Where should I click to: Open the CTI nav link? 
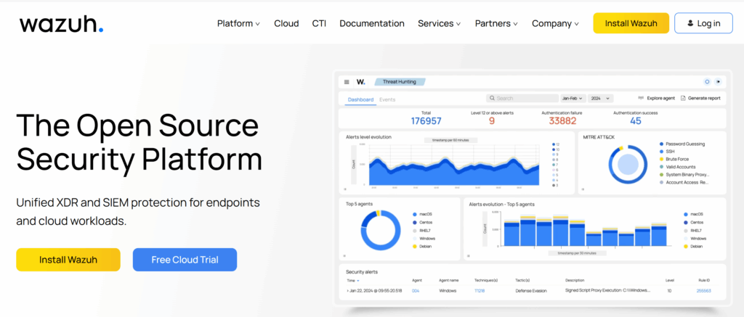pos(319,24)
